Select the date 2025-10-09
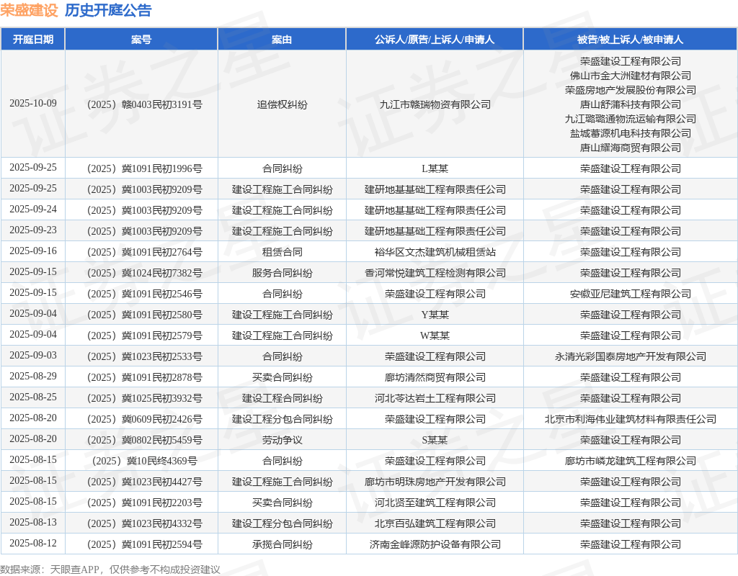The height and width of the screenshot is (576, 738). pos(33,104)
